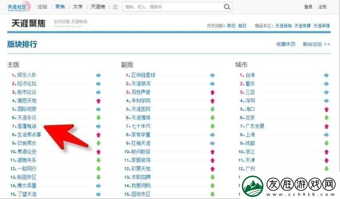The width and height of the screenshot is (340, 199).
Task: Click the green down arrow beside 天涯杂谈
Action: [98, 118]
